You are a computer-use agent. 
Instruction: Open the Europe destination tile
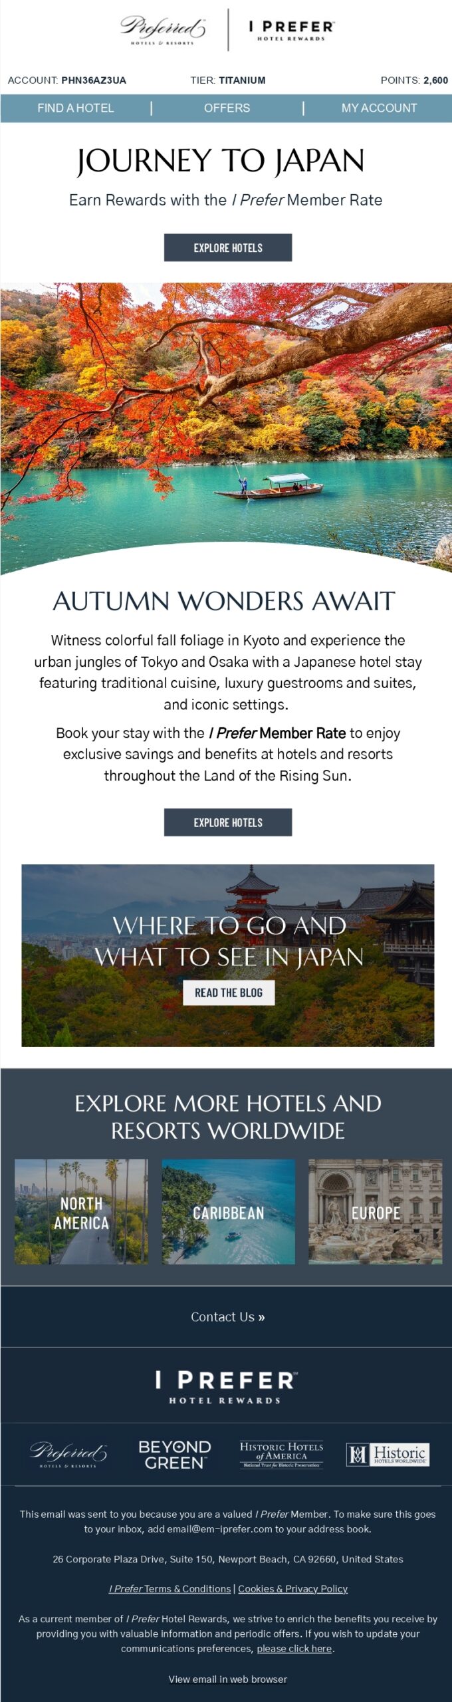pos(375,1211)
